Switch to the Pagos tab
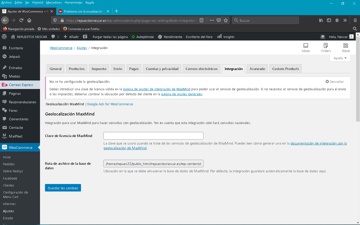Image resolution: width=360 pixels, height=225 pixels. [134, 69]
